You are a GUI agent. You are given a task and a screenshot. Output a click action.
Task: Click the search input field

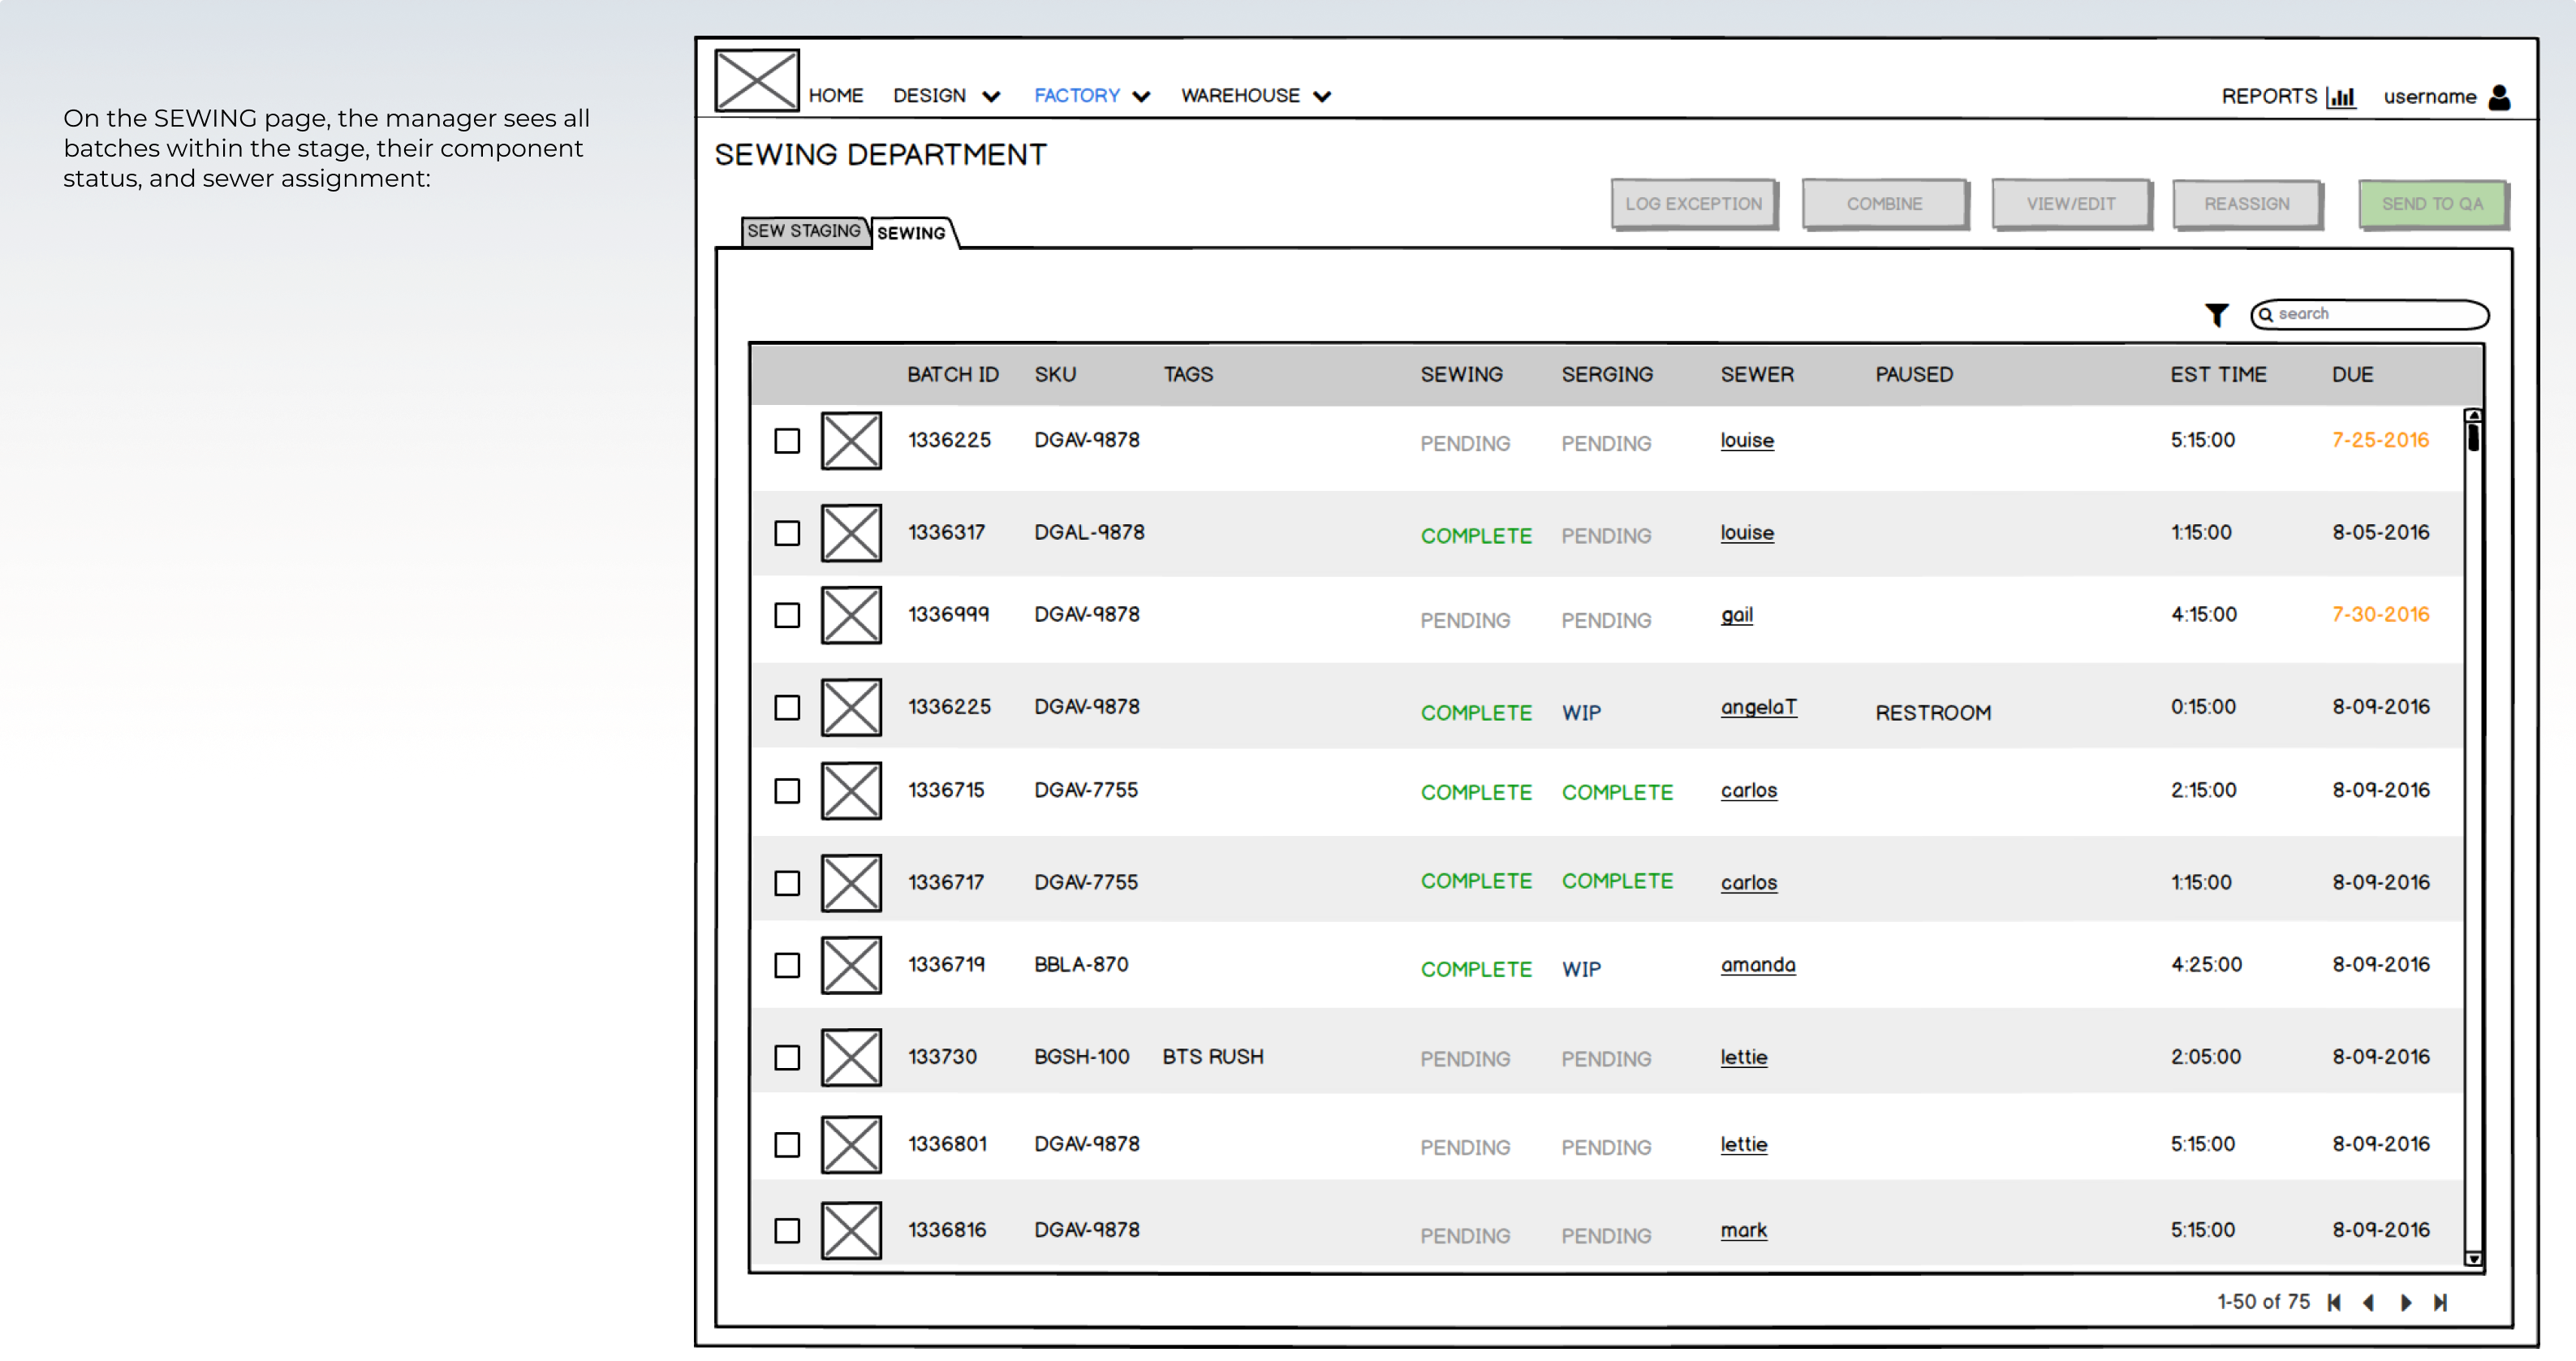point(2368,313)
